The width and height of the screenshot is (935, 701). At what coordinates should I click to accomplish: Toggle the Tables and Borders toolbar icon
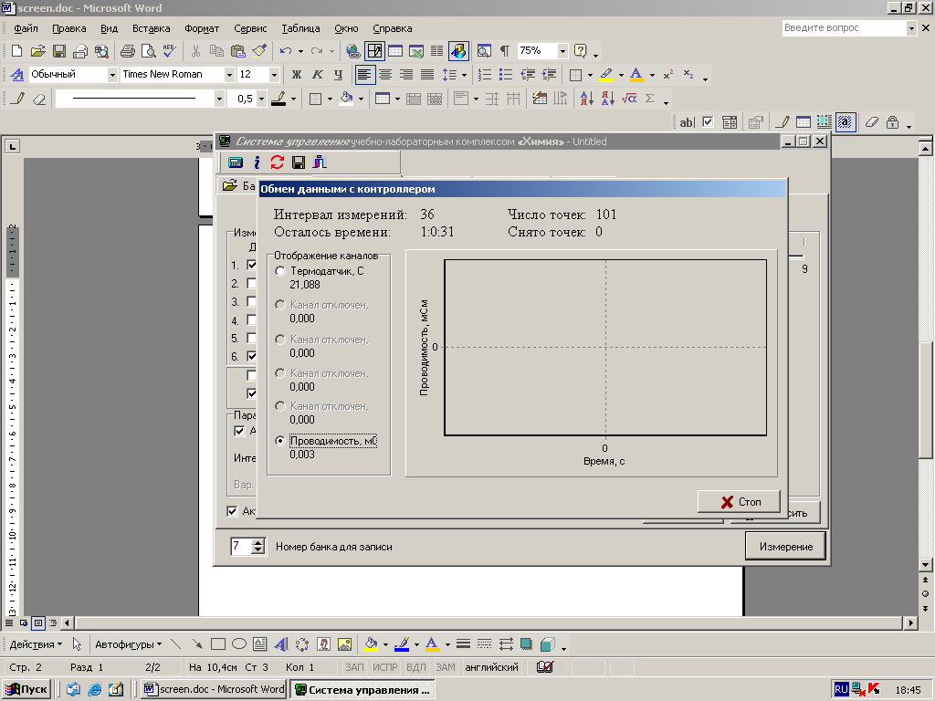[374, 51]
